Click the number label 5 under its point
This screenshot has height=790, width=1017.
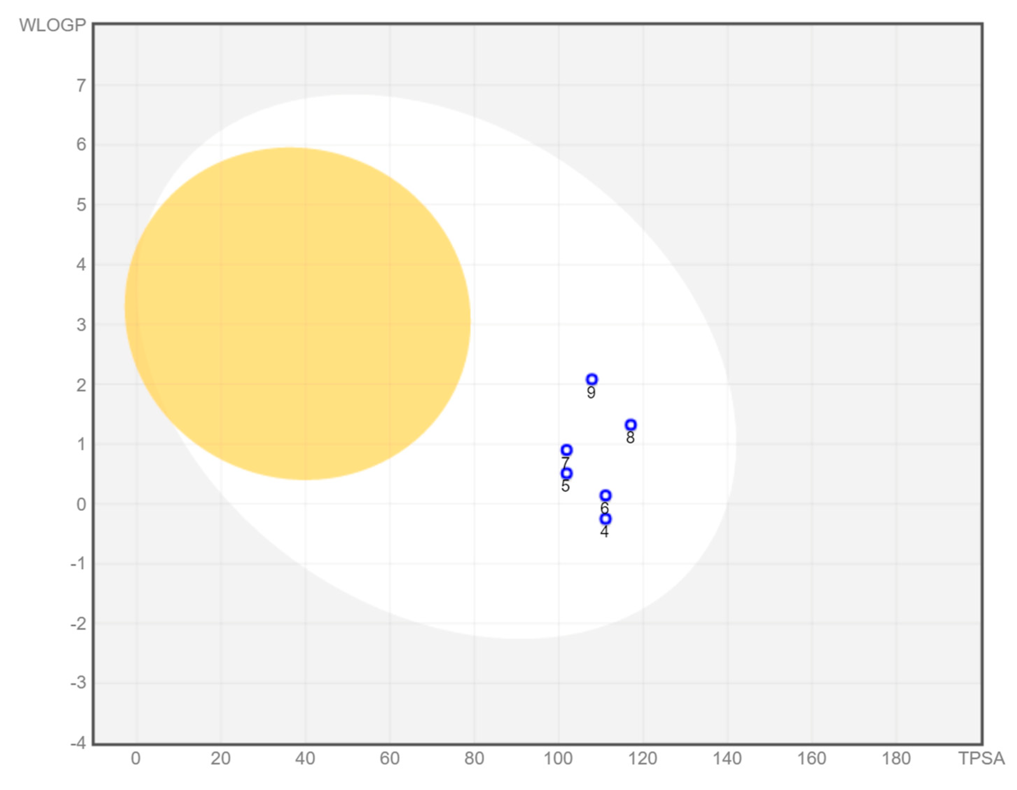565,486
